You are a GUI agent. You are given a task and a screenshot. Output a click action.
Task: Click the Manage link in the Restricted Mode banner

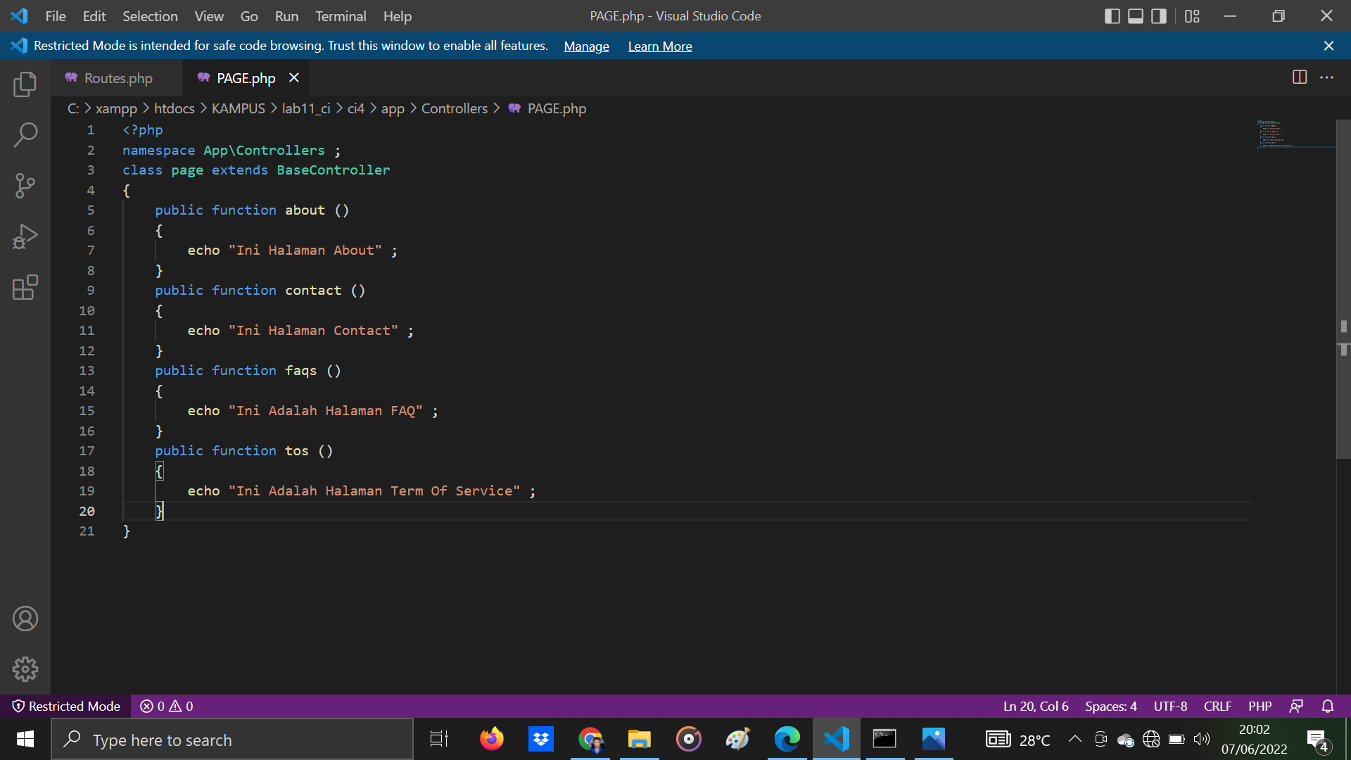[586, 46]
